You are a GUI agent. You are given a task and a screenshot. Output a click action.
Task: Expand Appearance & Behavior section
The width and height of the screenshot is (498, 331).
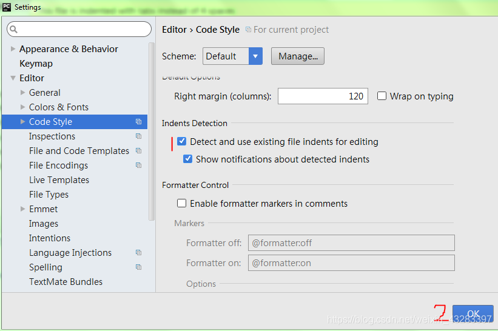click(x=13, y=49)
